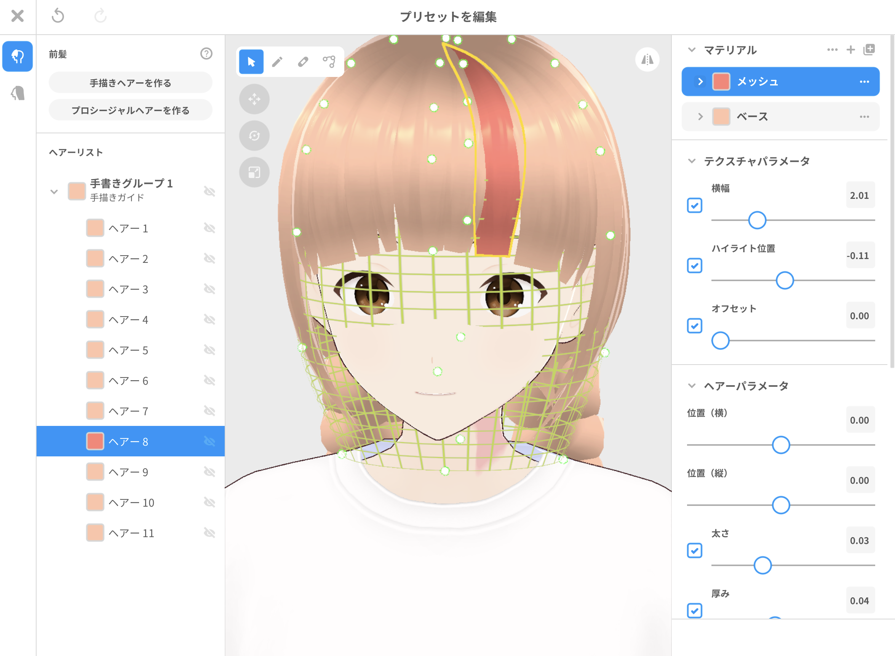The image size is (895, 656).
Task: Toggle visibility of ヘアー 1
Action: (209, 228)
